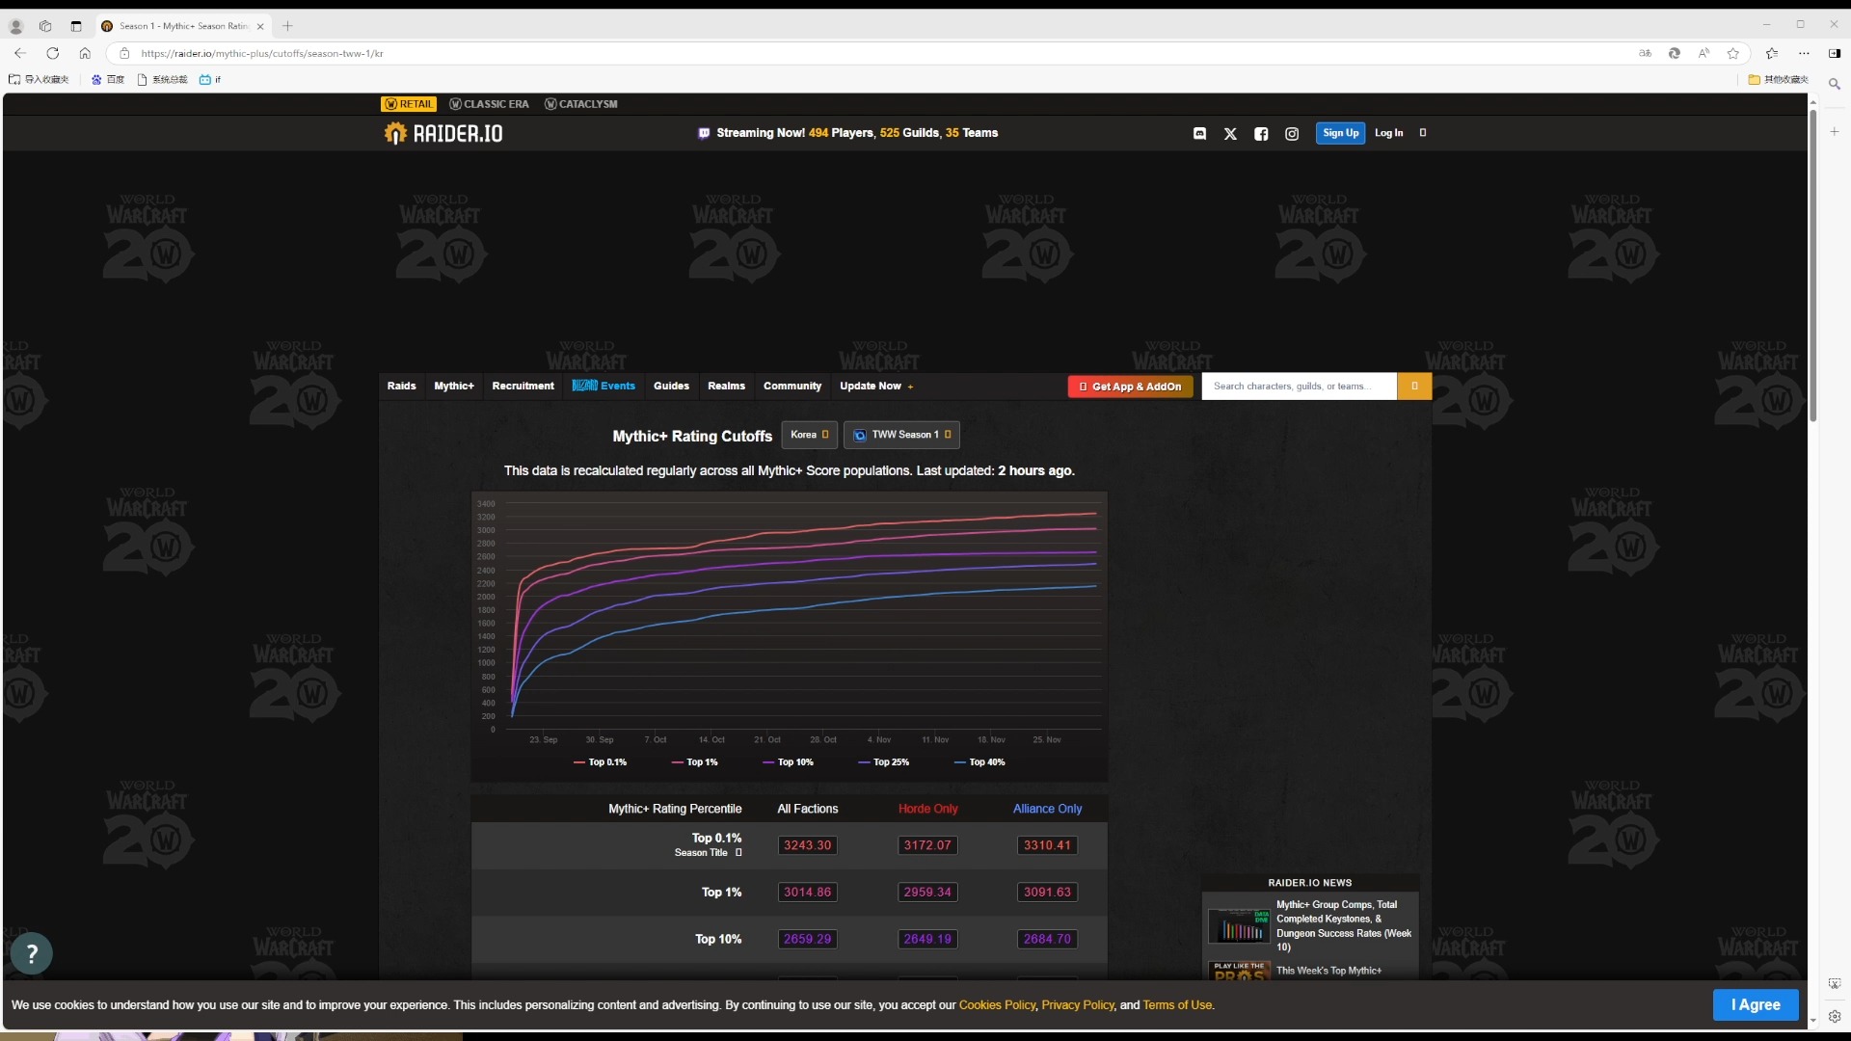
Task: Click the I Agree cookie consent button
Action: click(x=1756, y=1004)
